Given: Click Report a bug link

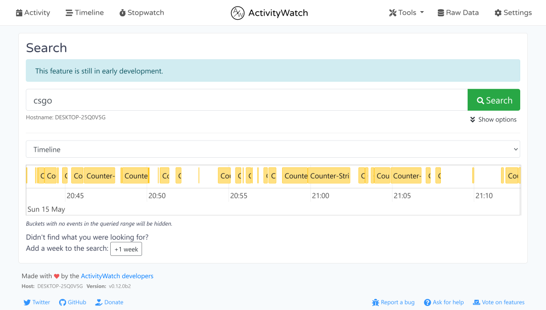Looking at the screenshot, I should point(393,302).
